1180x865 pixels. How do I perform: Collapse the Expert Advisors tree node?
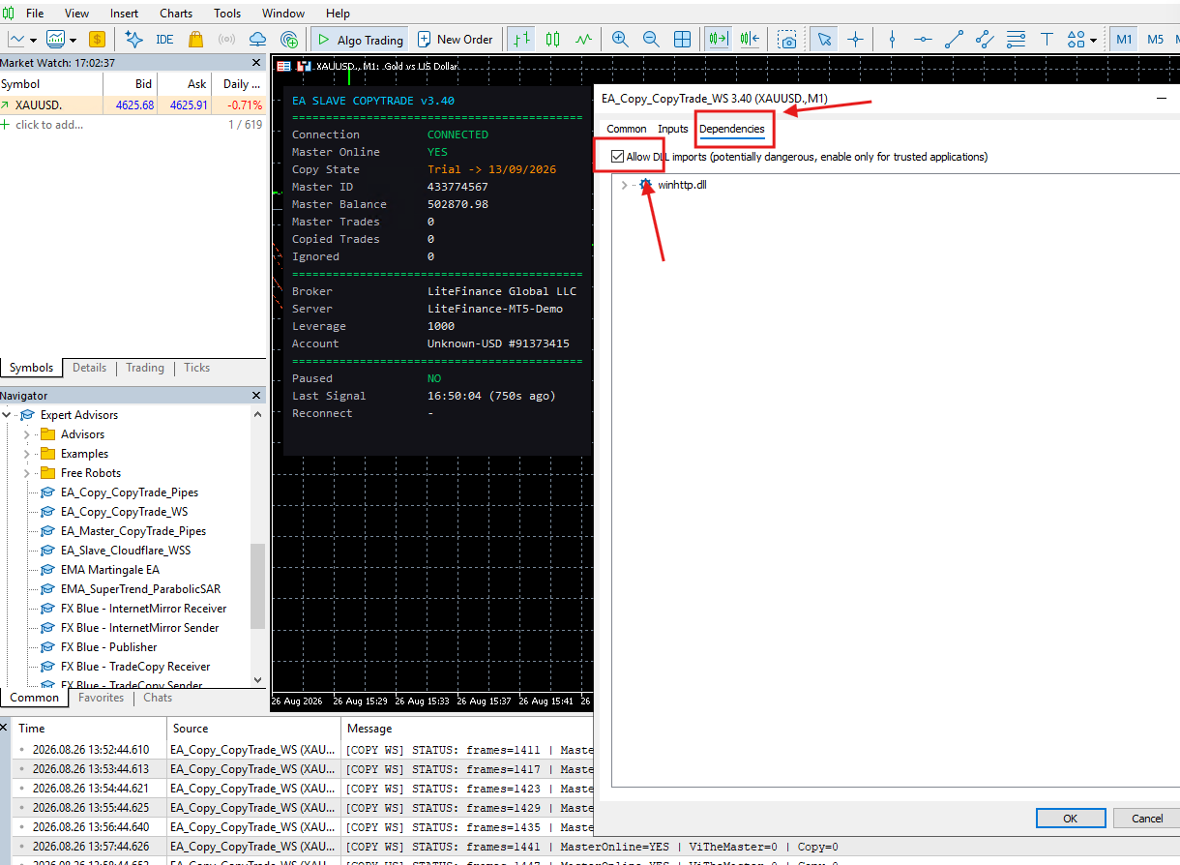(8, 415)
